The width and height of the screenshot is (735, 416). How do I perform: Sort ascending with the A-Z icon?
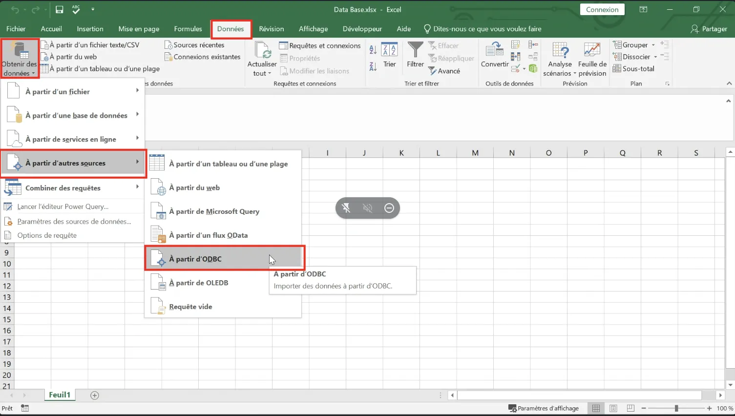[x=373, y=49]
